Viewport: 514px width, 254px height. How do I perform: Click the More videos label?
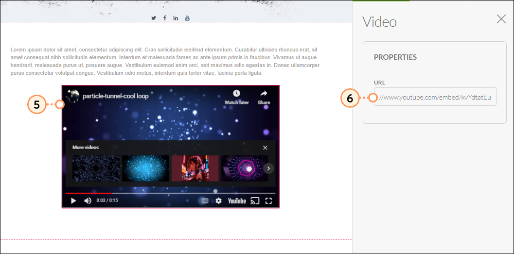click(x=86, y=147)
